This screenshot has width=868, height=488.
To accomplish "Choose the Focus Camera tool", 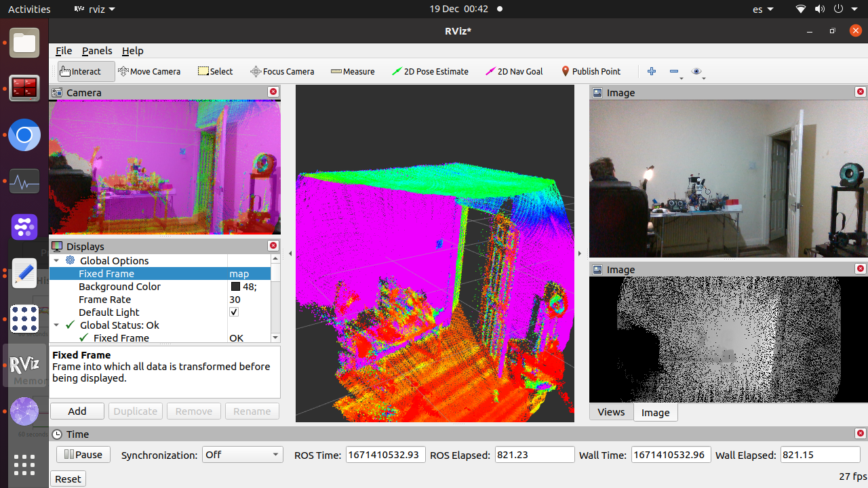I will coord(282,71).
